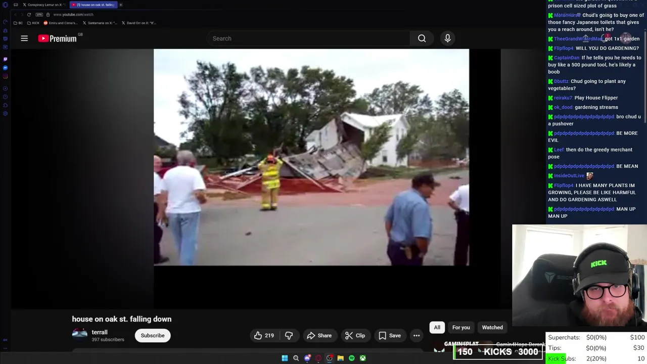Focus the YouTube Search input field
The image size is (647, 364).
308,38
